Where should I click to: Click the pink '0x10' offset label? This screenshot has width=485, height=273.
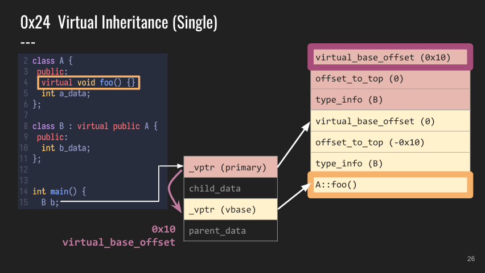[x=163, y=229]
